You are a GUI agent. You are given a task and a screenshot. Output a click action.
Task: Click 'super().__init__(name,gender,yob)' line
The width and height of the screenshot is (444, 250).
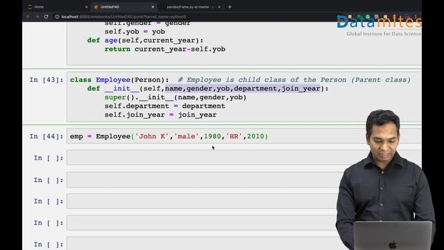(176, 97)
